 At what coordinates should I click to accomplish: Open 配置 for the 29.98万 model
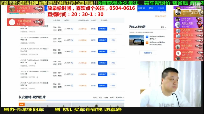60,76
